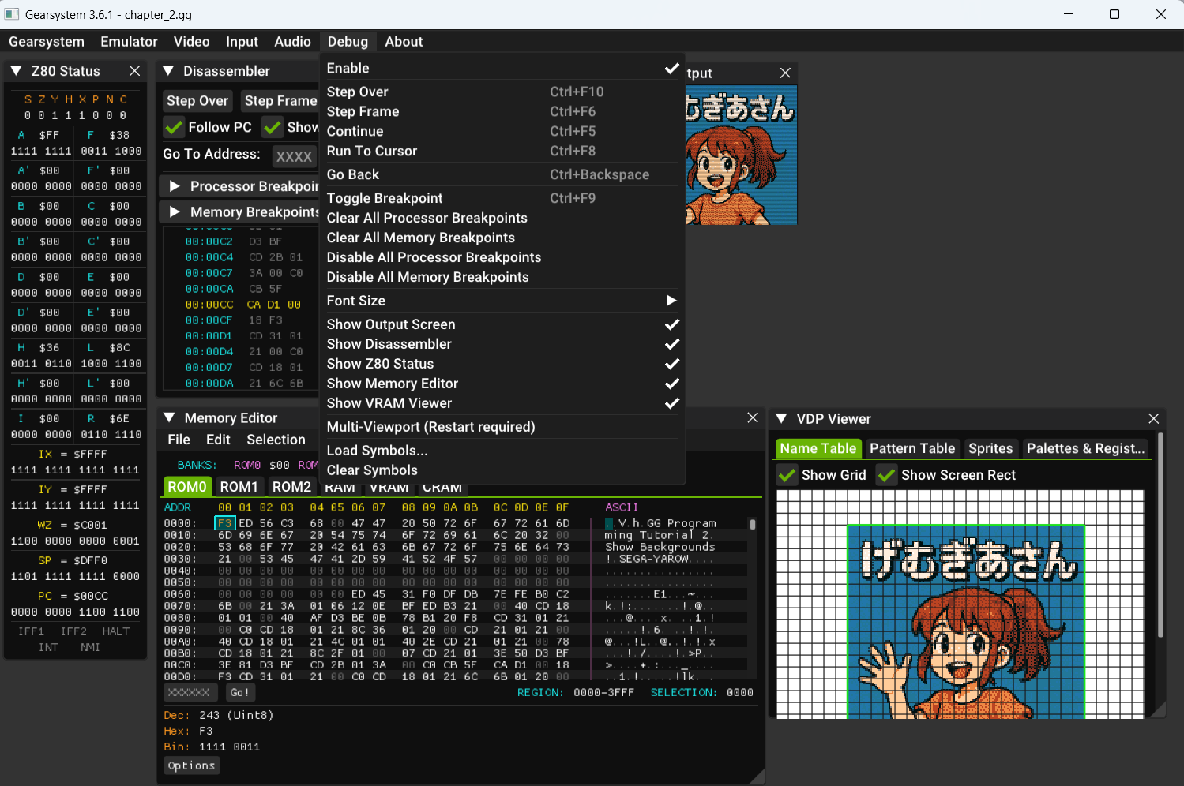The image size is (1184, 786).
Task: Click the Gearsystem app icon in title bar
Action: pos(12,14)
